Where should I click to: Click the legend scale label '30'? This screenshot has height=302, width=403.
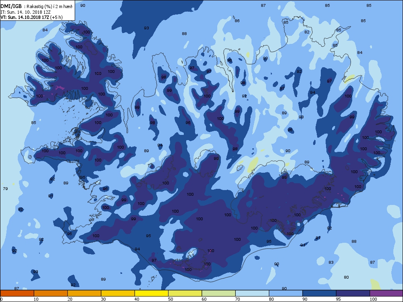(103, 299)
